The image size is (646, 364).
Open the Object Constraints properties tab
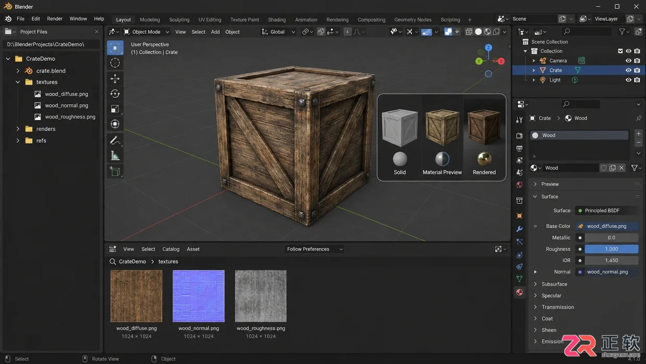[x=519, y=267]
